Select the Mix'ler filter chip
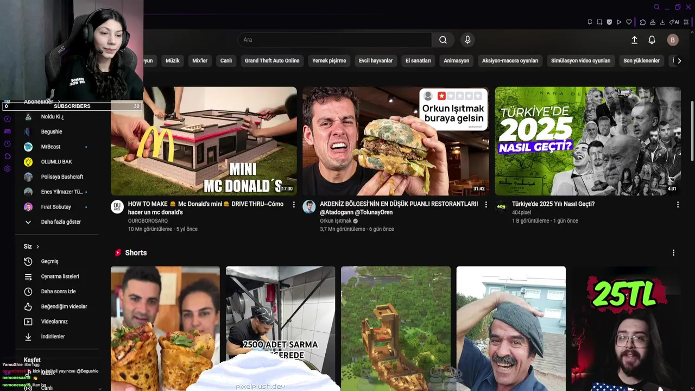695x391 pixels. 200,61
